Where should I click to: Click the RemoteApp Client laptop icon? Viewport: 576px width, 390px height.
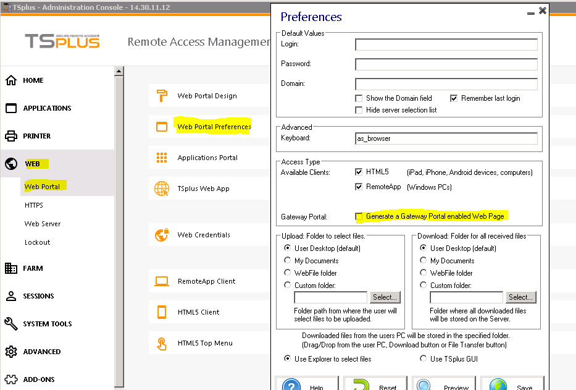tap(162, 281)
